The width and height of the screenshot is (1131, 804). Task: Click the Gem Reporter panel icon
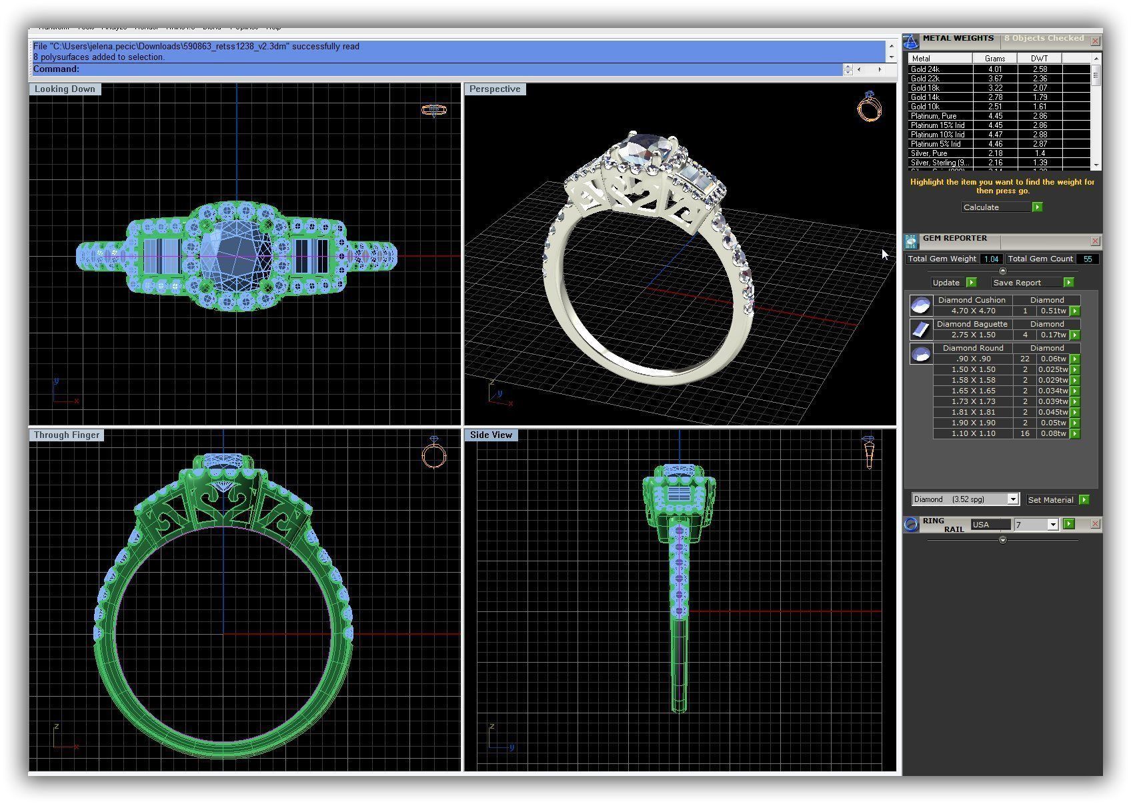(x=911, y=241)
